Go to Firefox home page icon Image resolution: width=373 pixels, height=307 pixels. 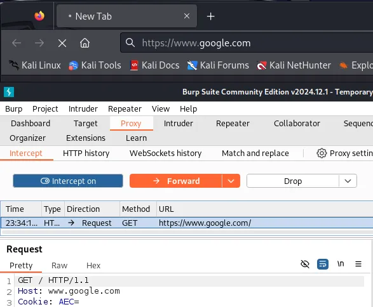[85, 43]
